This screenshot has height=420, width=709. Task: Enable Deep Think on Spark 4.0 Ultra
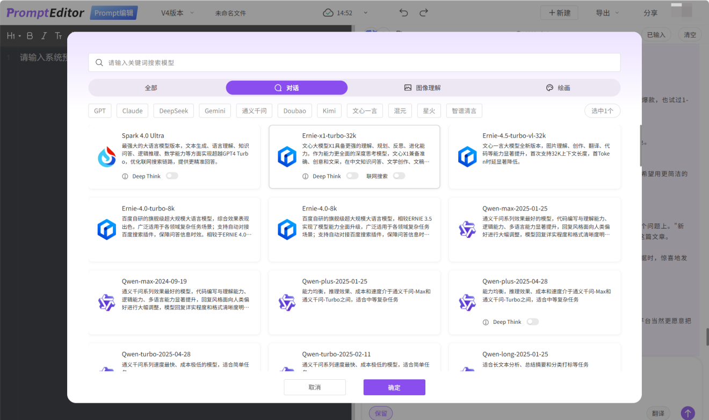click(x=172, y=176)
